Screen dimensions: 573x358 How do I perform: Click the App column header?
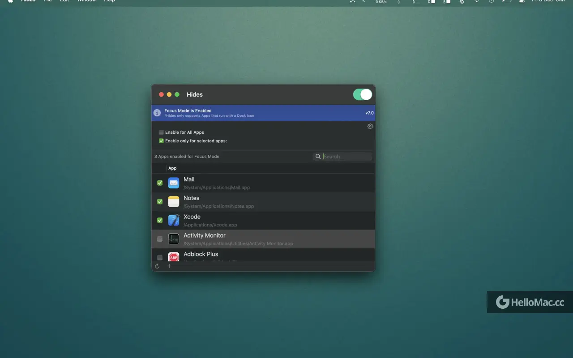(172, 168)
